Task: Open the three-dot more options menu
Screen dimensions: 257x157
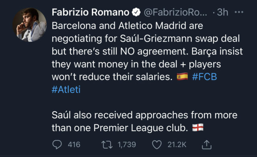Action: (x=239, y=12)
